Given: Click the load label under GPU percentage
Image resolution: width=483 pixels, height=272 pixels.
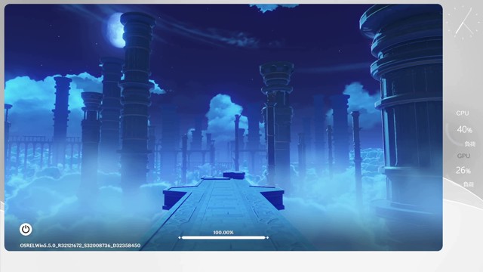Looking at the screenshot, I should click(469, 184).
